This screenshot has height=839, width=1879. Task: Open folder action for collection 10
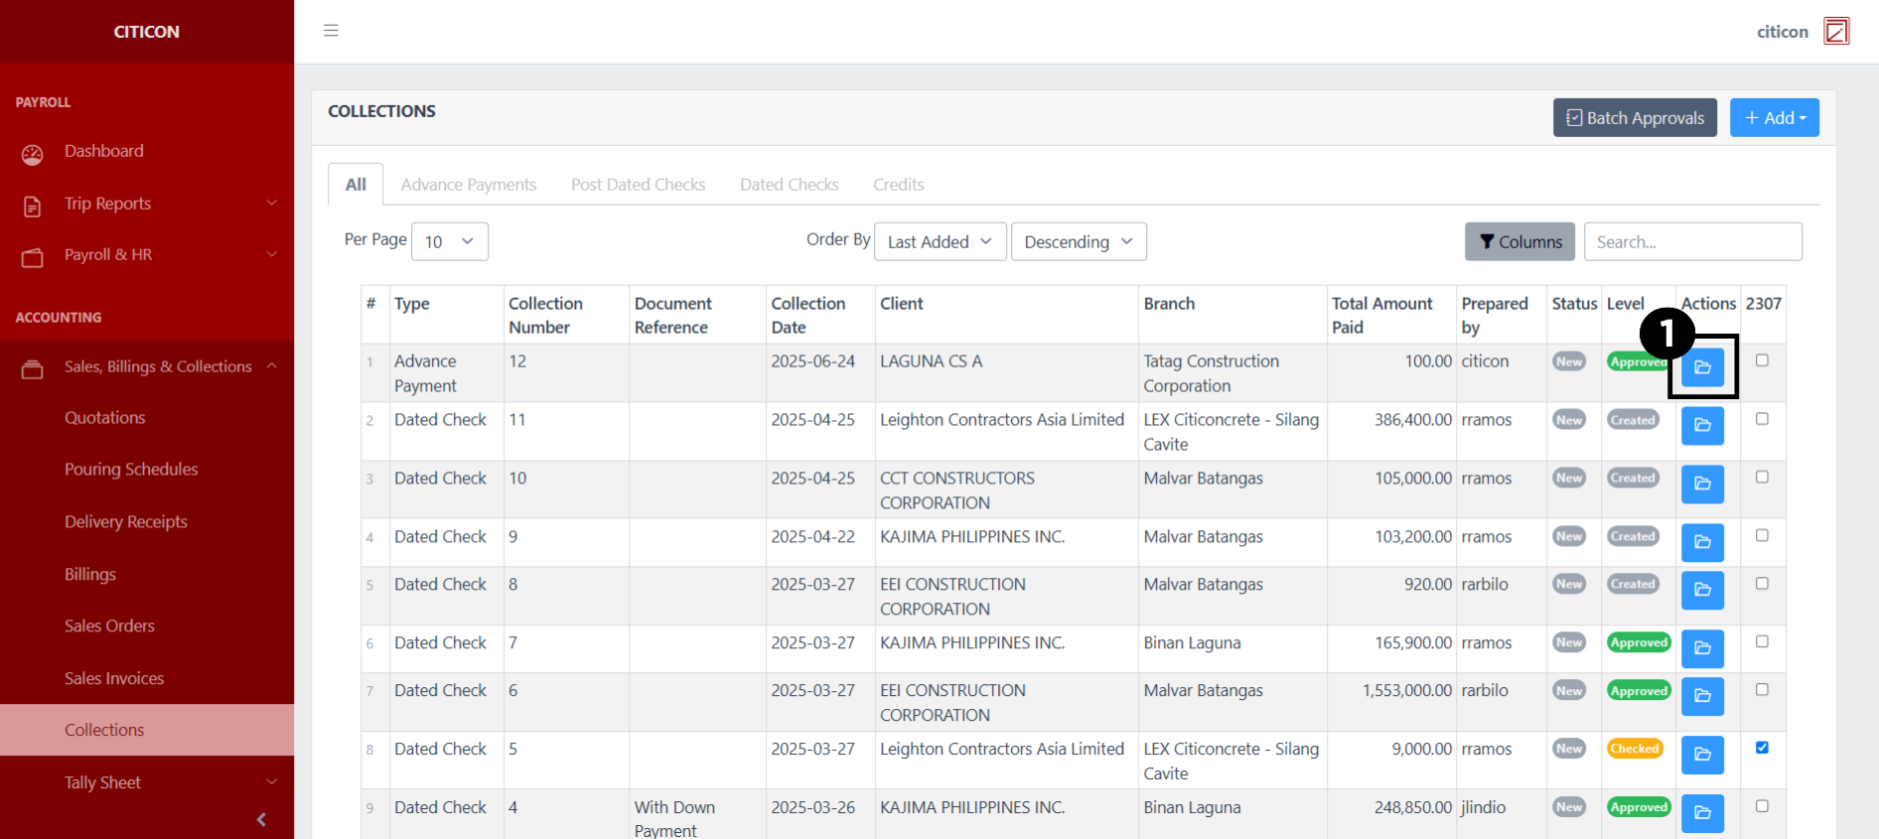[1702, 485]
